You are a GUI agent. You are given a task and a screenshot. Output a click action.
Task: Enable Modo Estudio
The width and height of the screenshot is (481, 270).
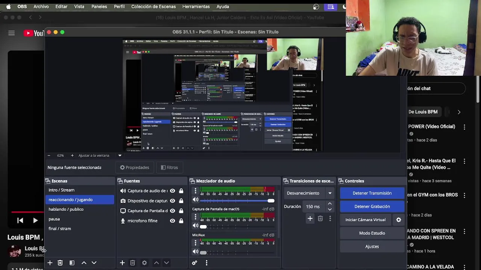[x=372, y=233]
